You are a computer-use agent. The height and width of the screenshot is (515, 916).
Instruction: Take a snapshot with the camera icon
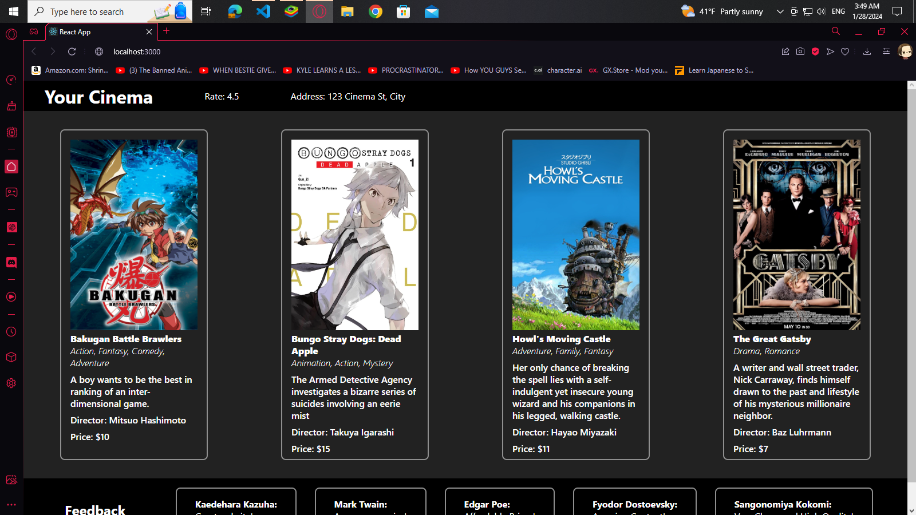coord(800,51)
